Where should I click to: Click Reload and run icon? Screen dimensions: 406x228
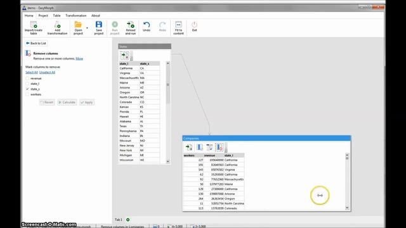click(131, 25)
